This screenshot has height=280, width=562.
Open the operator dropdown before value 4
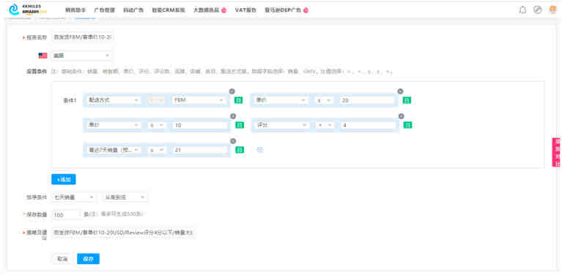point(325,125)
